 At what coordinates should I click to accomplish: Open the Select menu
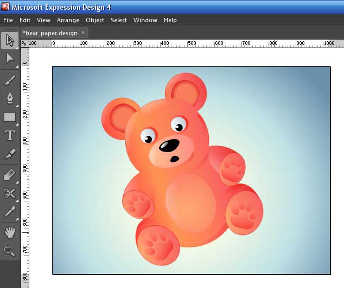pyautogui.click(x=119, y=20)
